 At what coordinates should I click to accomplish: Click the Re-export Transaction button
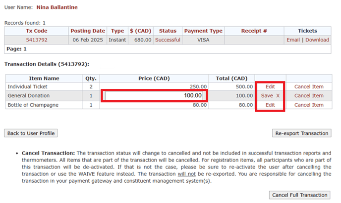(302, 133)
